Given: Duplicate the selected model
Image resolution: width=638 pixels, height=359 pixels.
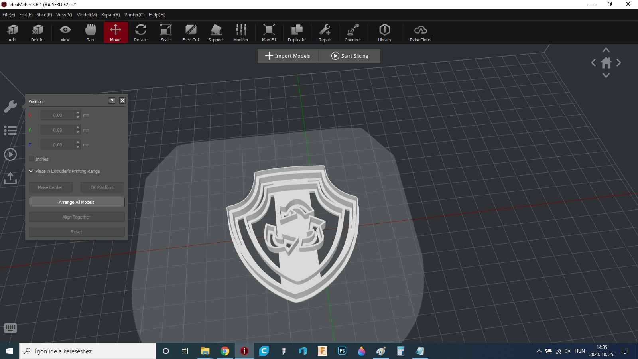Looking at the screenshot, I should tap(297, 32).
